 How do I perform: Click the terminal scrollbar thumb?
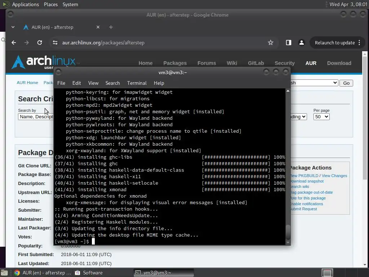288,232
